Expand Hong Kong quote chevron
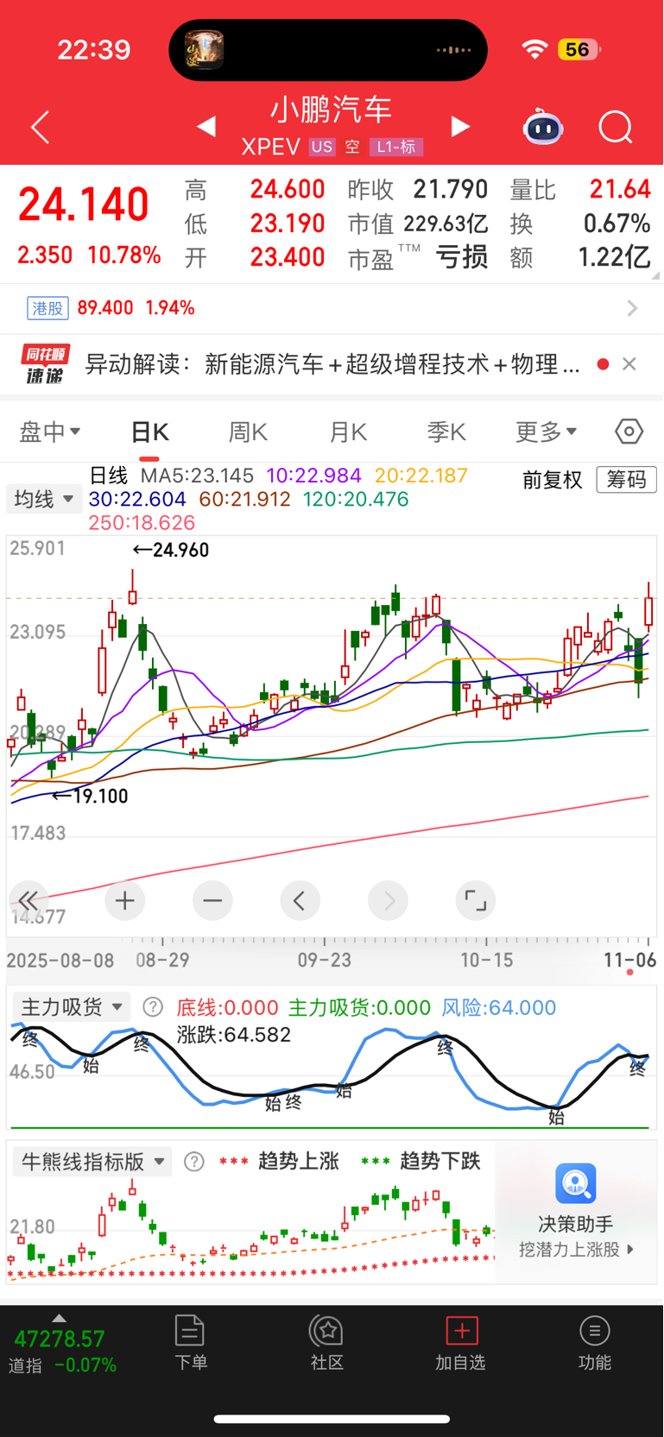This screenshot has height=1437, width=664. 633,308
